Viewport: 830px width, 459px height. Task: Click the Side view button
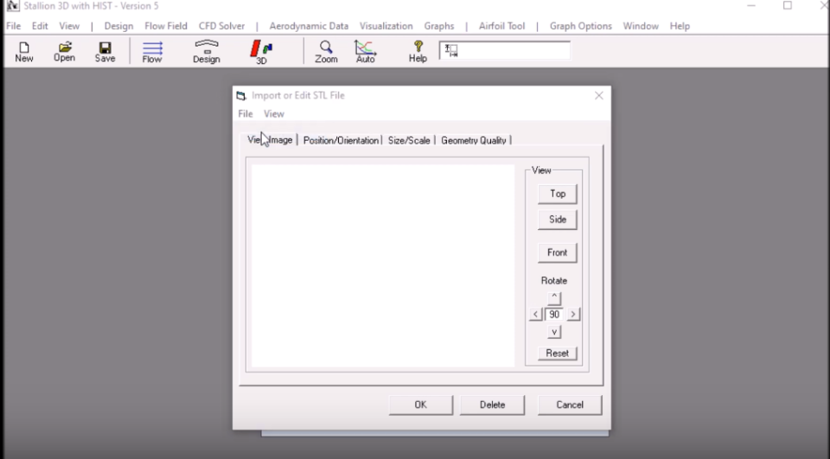[558, 220]
